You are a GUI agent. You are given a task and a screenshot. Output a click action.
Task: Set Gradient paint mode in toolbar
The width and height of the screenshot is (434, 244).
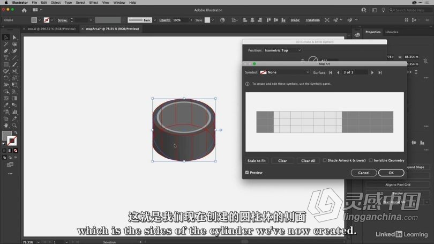coord(10,151)
